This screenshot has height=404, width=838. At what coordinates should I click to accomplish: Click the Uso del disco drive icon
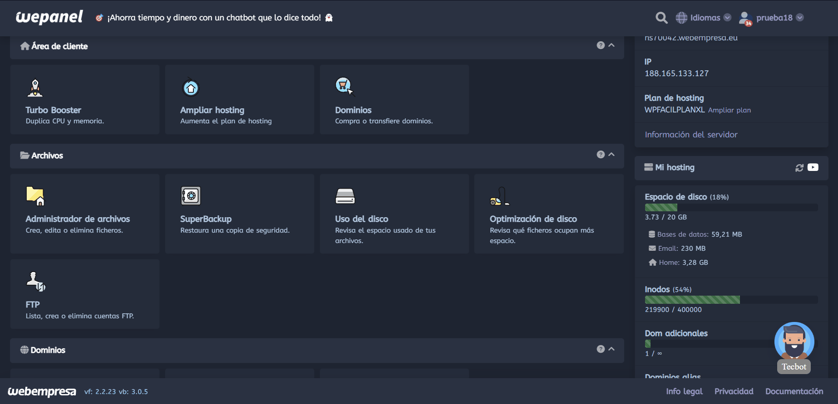pyautogui.click(x=345, y=196)
